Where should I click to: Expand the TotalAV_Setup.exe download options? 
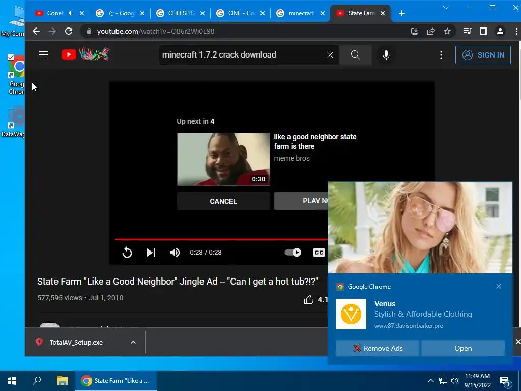pyautogui.click(x=133, y=343)
